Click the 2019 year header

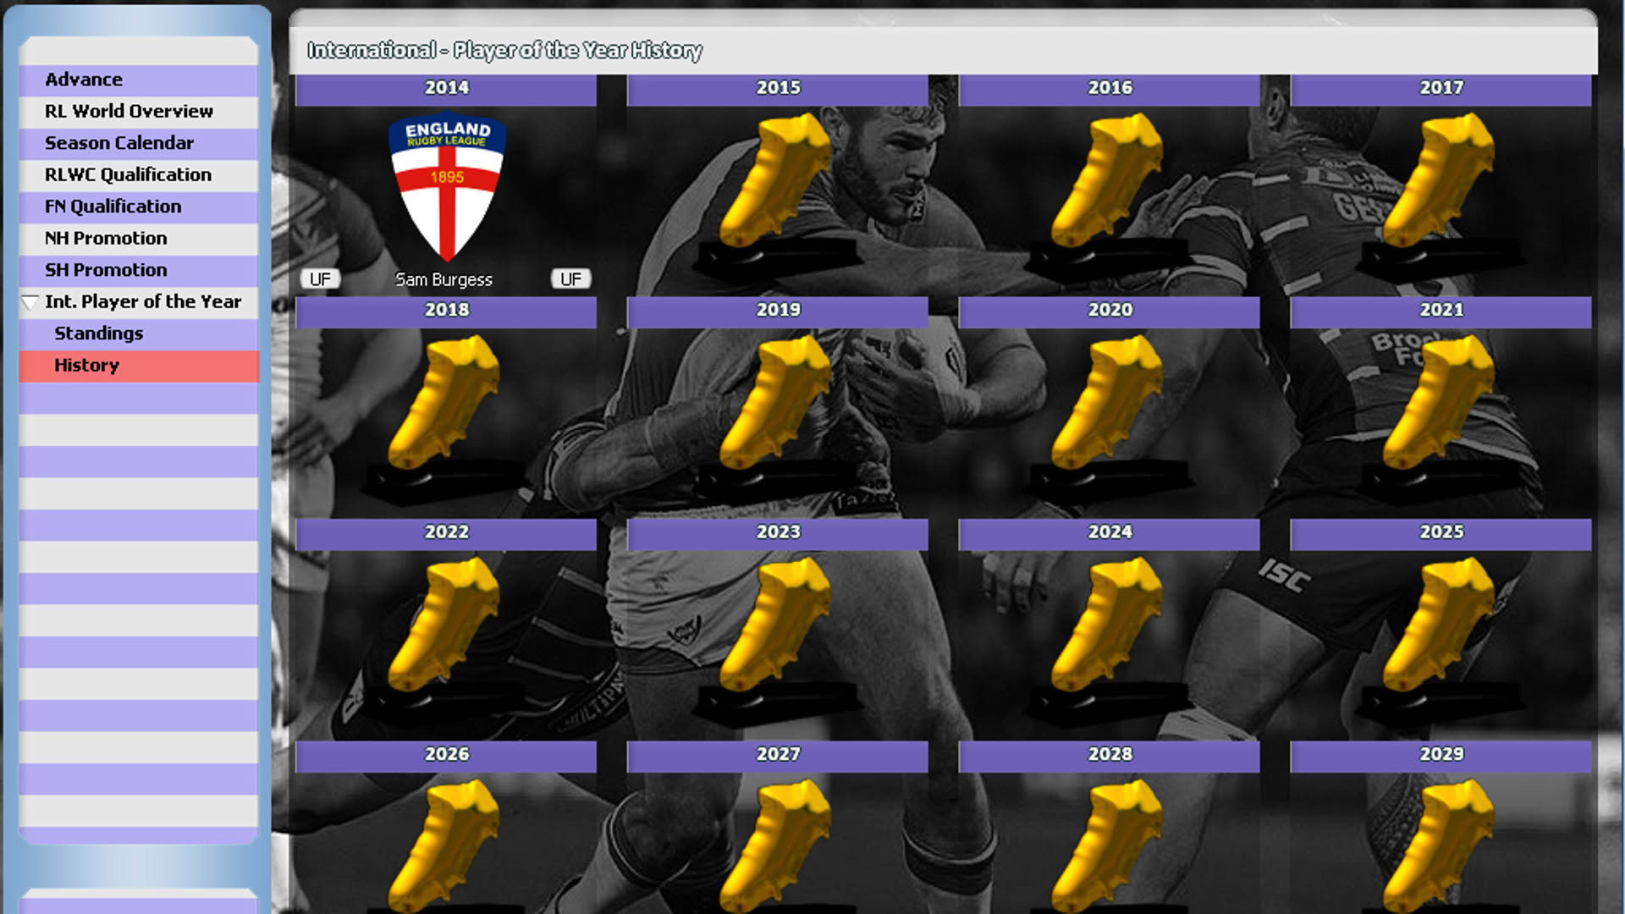(778, 311)
